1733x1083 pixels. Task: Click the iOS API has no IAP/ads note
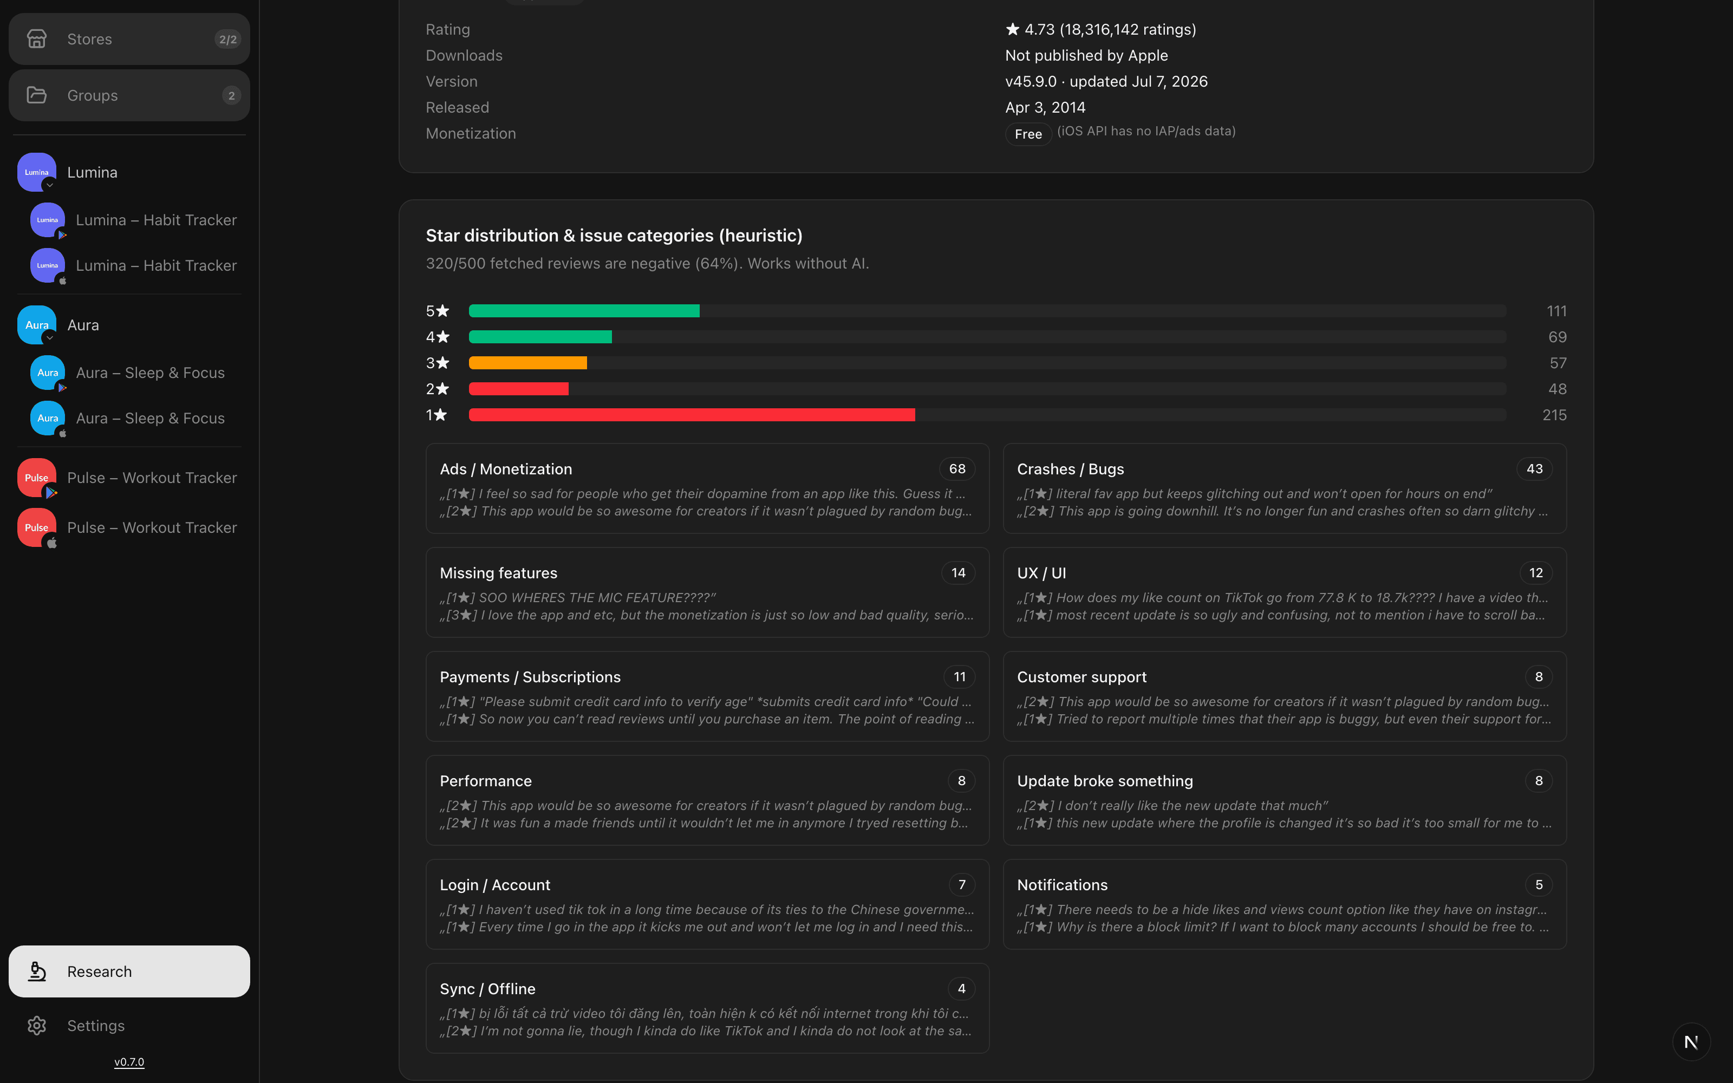tap(1146, 131)
